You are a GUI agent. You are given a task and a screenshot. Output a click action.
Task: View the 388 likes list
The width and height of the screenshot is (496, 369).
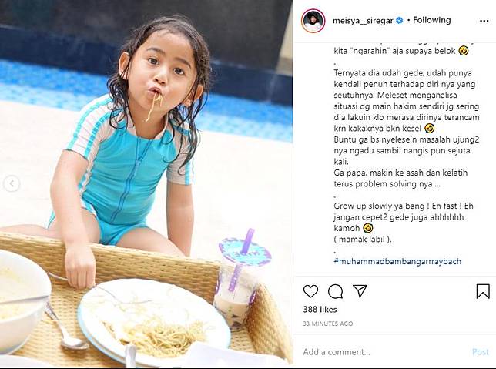click(320, 310)
